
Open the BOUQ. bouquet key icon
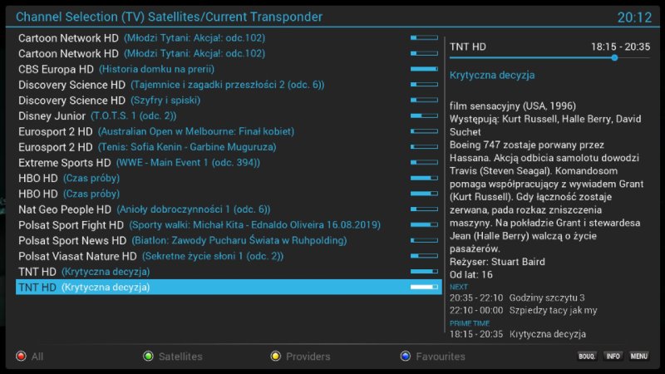coord(587,356)
